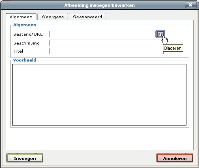This screenshot has height=168, width=199.
Task: Click the Beschrijving label text
Action: (26, 43)
